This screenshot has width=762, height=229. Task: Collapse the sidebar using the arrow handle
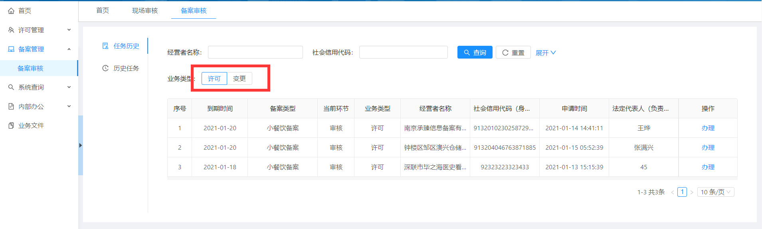pyautogui.click(x=81, y=145)
